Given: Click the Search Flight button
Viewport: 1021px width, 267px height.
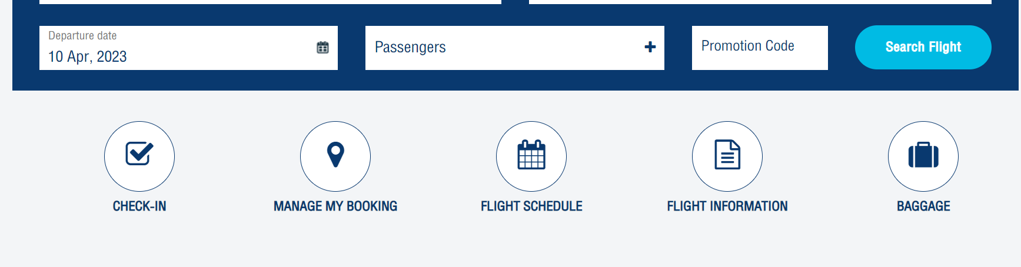Looking at the screenshot, I should tap(923, 47).
